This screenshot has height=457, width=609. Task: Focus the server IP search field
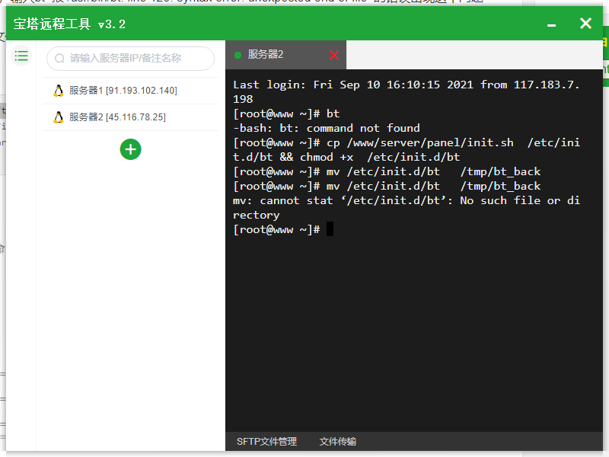(130, 59)
